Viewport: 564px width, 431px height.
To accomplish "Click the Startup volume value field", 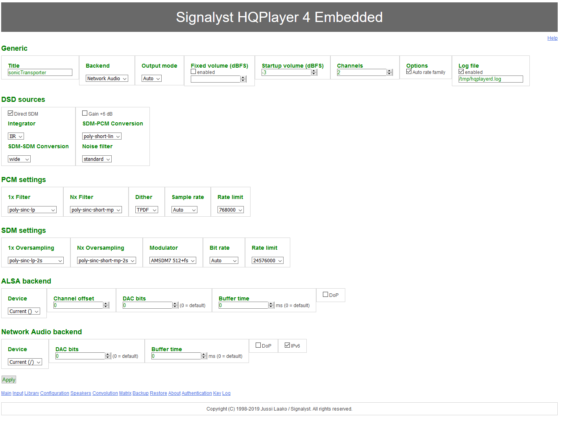I will click(x=286, y=72).
